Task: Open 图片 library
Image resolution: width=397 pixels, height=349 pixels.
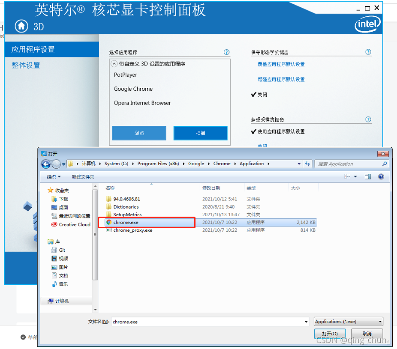Action: [60, 267]
